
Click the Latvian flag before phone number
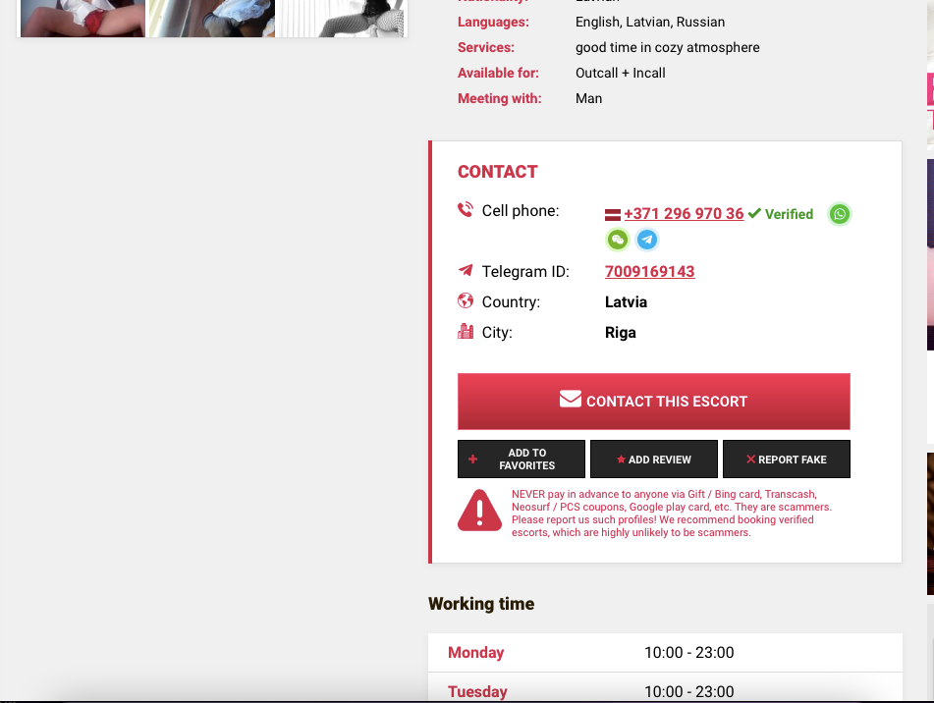pos(612,215)
